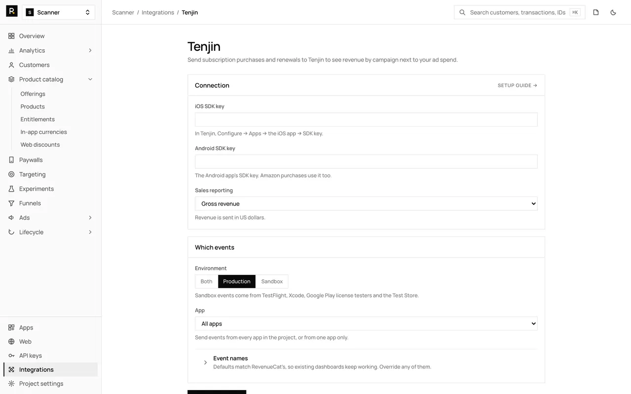631x394 pixels.
Task: Click the Funnels filter icon
Action: pos(11,203)
